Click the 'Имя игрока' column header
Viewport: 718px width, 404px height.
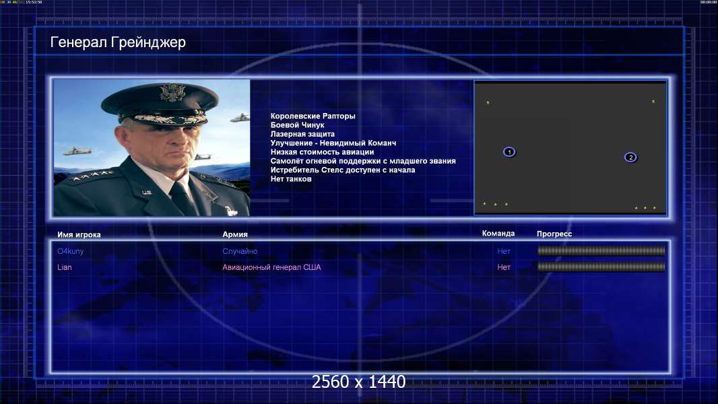click(79, 235)
